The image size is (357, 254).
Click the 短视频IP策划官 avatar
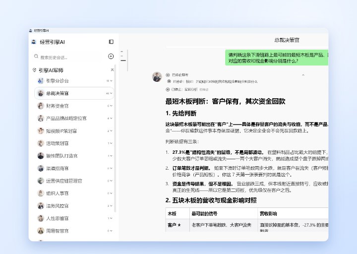tap(41, 131)
